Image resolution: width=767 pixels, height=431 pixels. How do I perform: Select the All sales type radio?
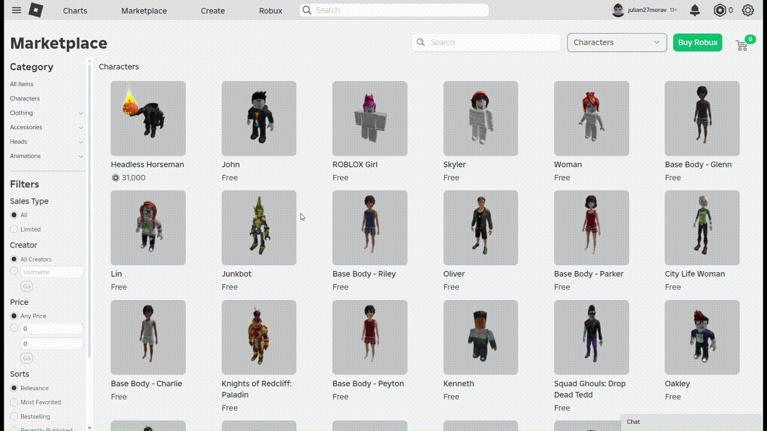click(x=14, y=215)
